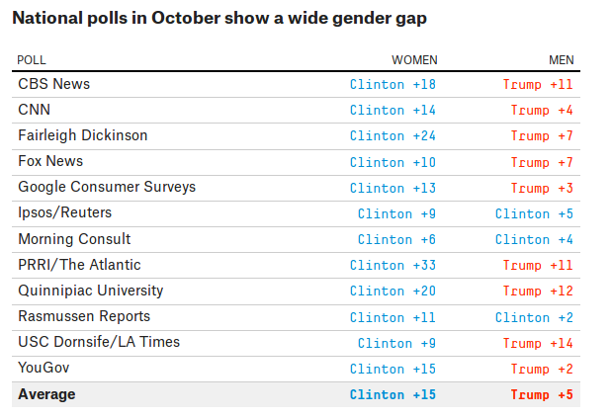Click the bold Average row label
Image resolution: width=612 pixels, height=417 pixels.
(46, 394)
